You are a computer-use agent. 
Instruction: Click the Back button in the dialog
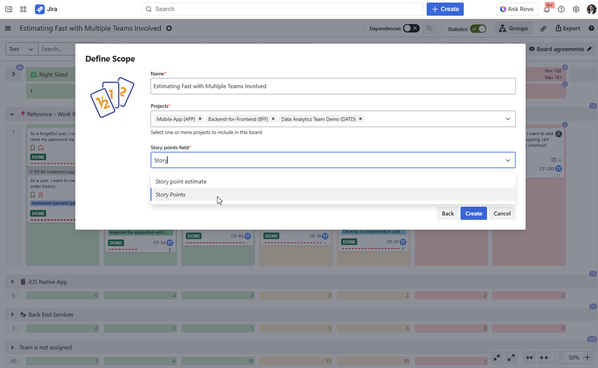click(448, 213)
